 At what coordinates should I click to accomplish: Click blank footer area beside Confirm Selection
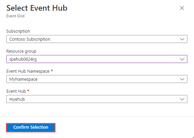coord(124,128)
